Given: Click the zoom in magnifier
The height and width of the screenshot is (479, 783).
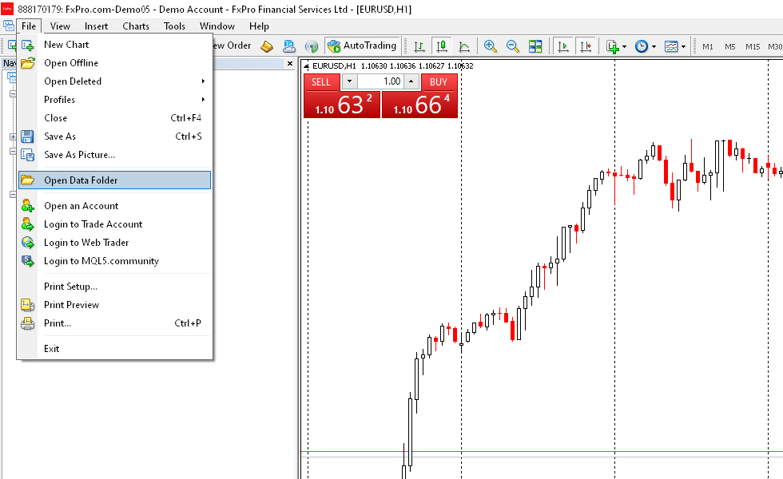Looking at the screenshot, I should point(491,46).
